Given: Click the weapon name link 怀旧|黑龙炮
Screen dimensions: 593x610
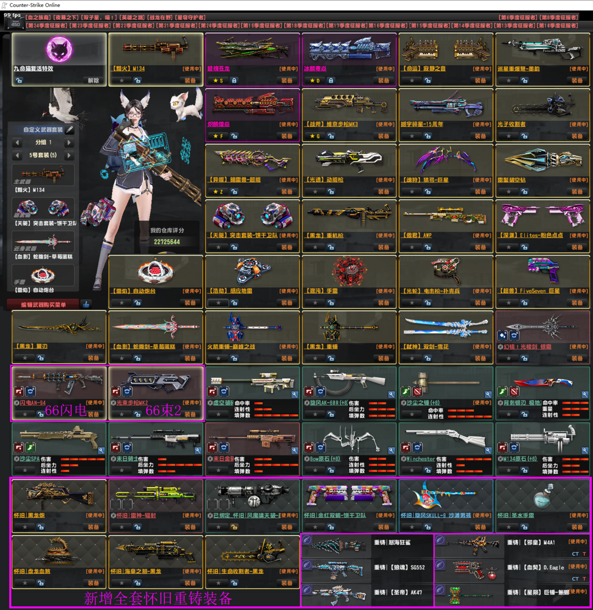Looking at the screenshot, I should (29, 516).
